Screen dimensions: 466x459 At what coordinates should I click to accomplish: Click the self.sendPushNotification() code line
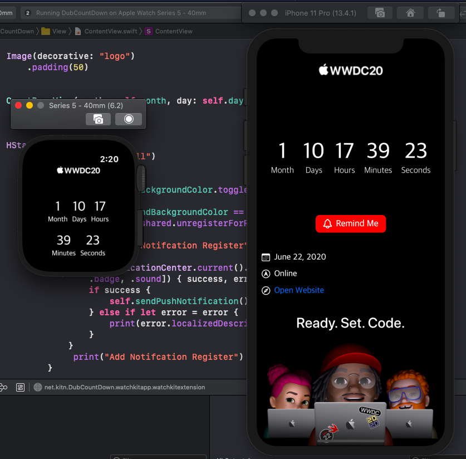(x=178, y=301)
